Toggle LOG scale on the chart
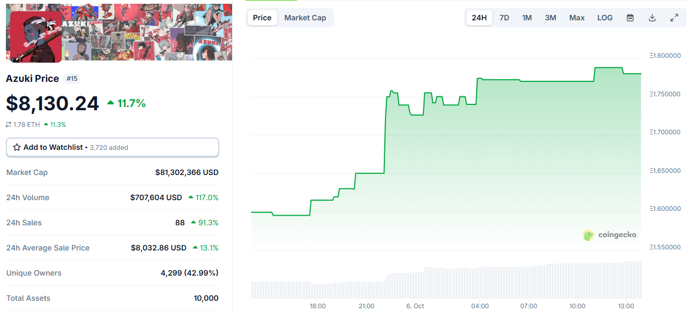Viewport: 691px width, 312px height. (605, 18)
